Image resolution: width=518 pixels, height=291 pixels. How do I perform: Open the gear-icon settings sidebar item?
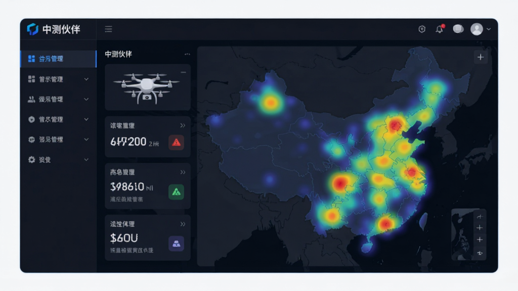point(59,160)
